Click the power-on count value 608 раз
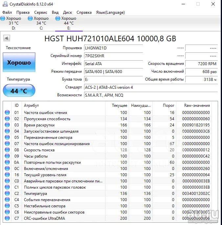Image resolution: width=222 pixels, height=225 pixels. coord(201,72)
